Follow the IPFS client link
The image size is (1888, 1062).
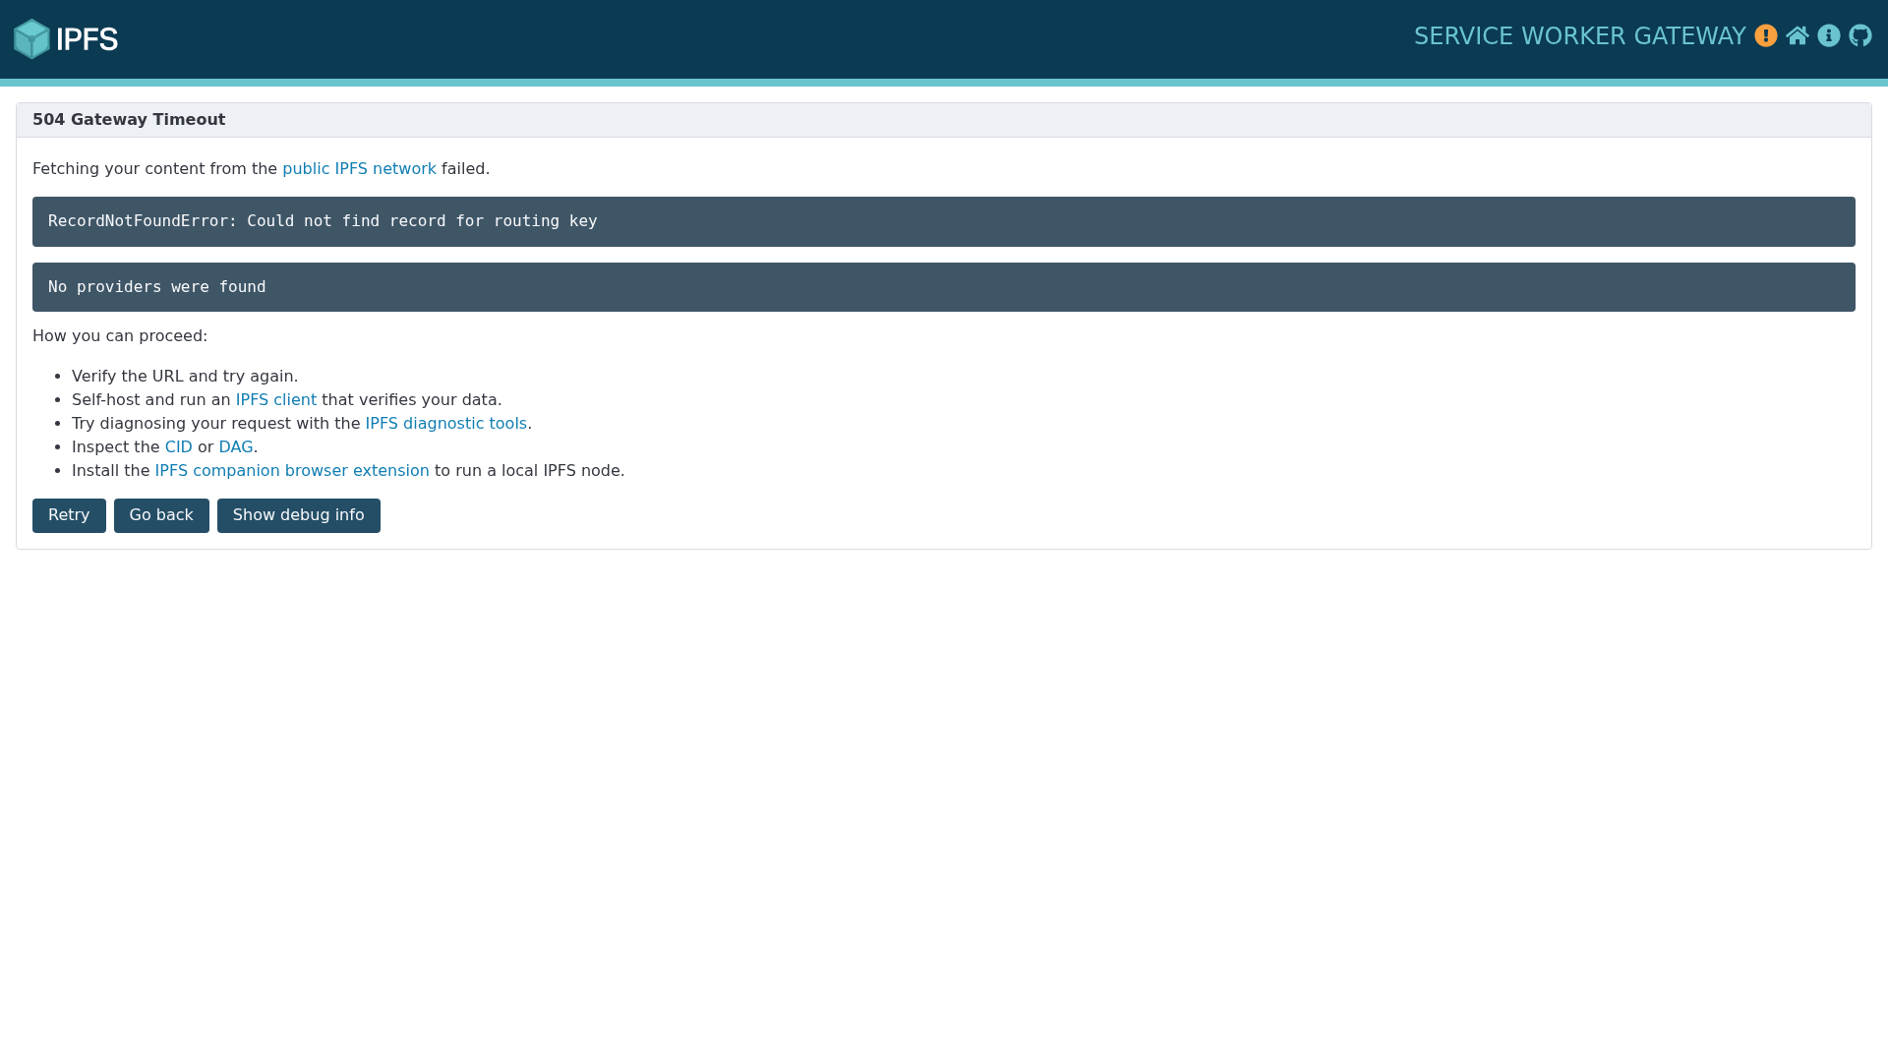(276, 400)
